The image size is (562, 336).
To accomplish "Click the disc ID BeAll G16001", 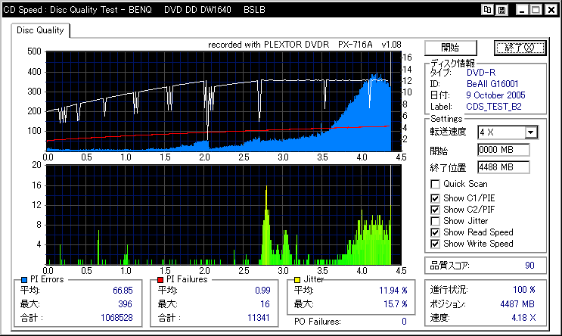I will (x=492, y=84).
